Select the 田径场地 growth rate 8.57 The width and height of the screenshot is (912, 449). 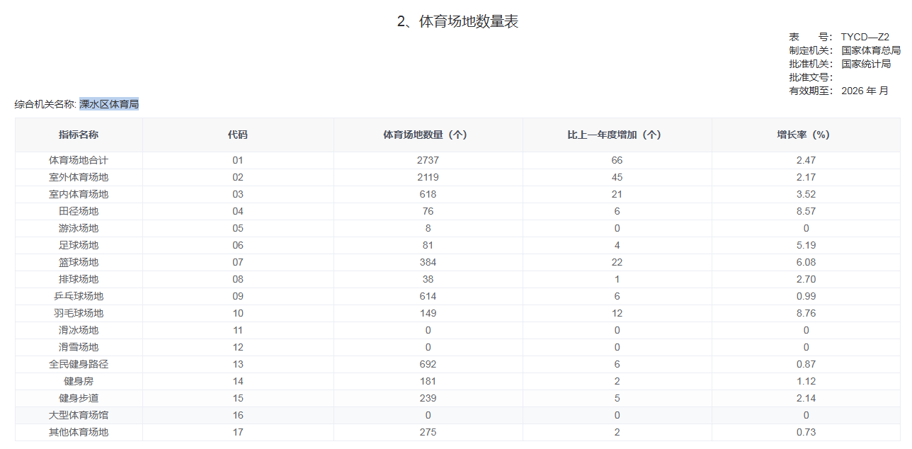pyautogui.click(x=806, y=211)
